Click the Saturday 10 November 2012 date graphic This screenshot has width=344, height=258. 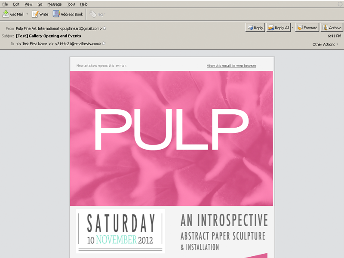120,231
